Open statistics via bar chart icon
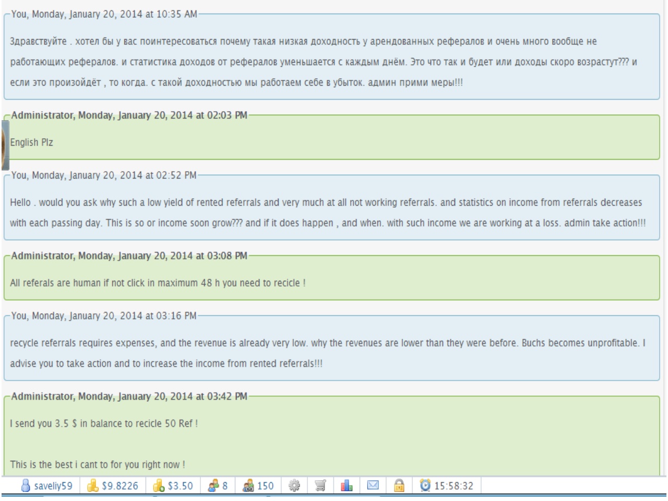The image size is (668, 501). coord(347,486)
